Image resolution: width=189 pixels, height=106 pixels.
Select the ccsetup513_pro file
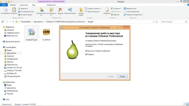pyautogui.click(x=31, y=33)
